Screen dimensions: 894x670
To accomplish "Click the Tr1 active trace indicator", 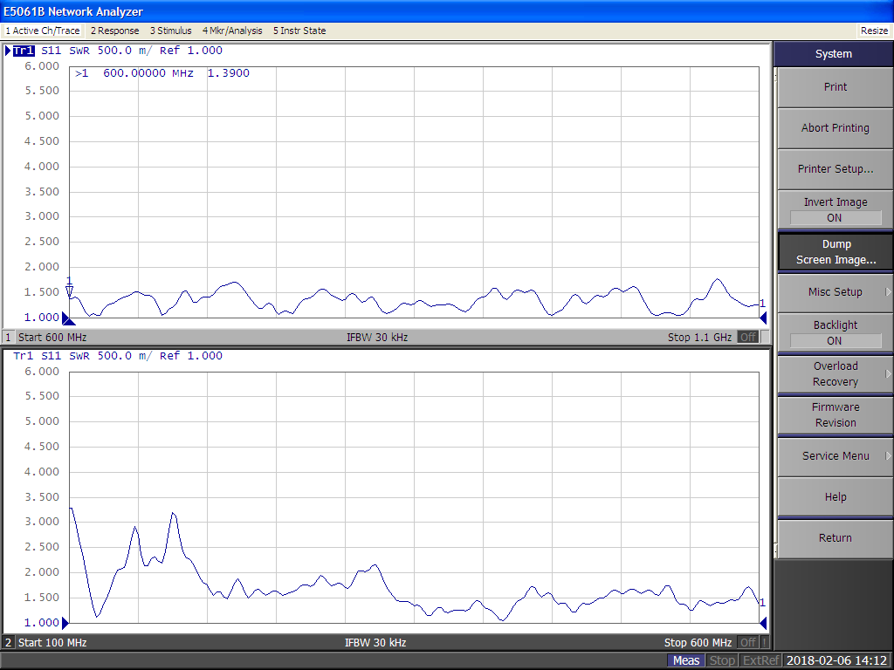I will click(x=24, y=51).
